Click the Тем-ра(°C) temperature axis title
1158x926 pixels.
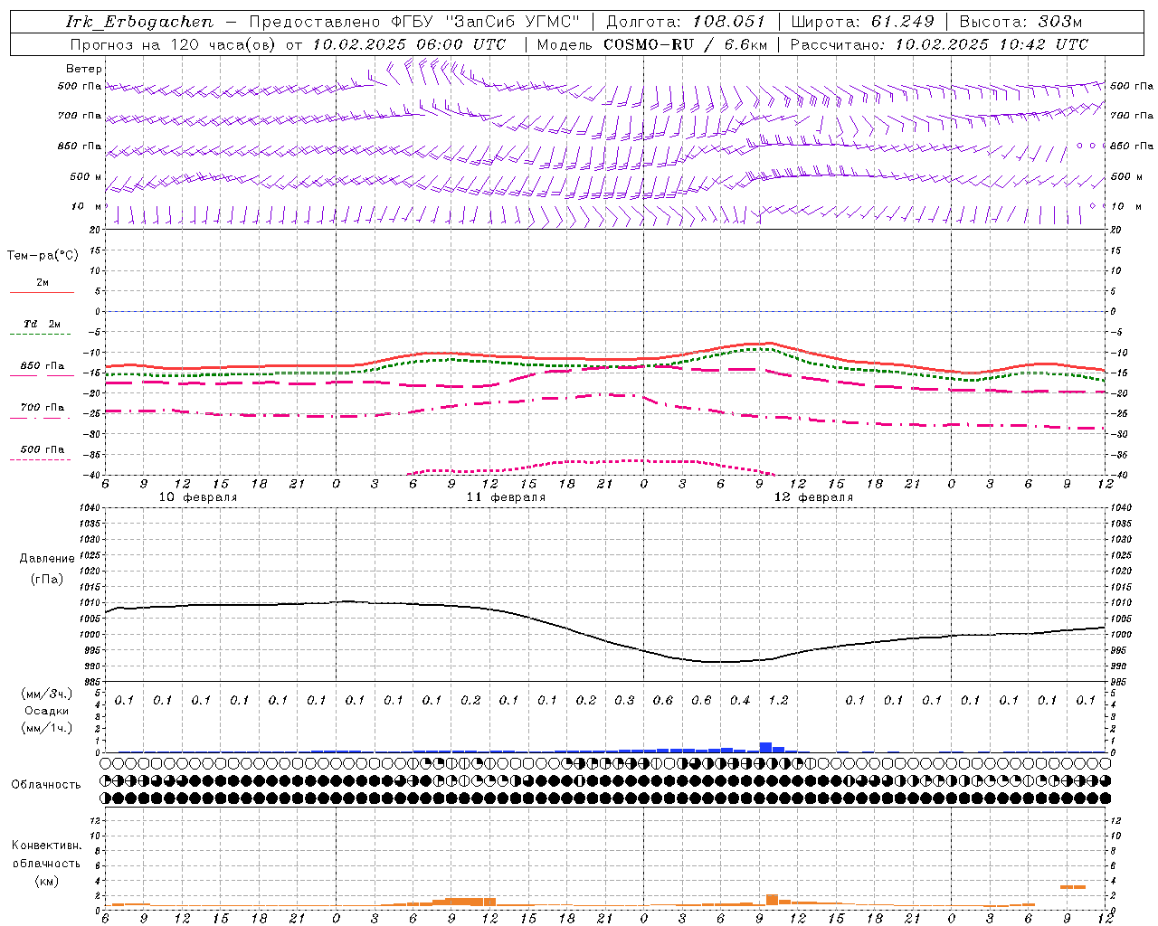(x=43, y=256)
